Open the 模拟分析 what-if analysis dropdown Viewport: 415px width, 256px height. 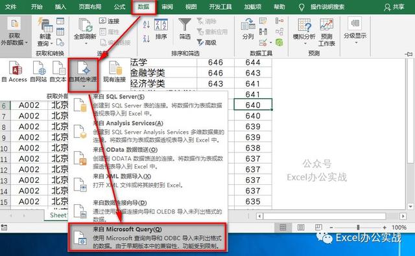click(x=304, y=32)
